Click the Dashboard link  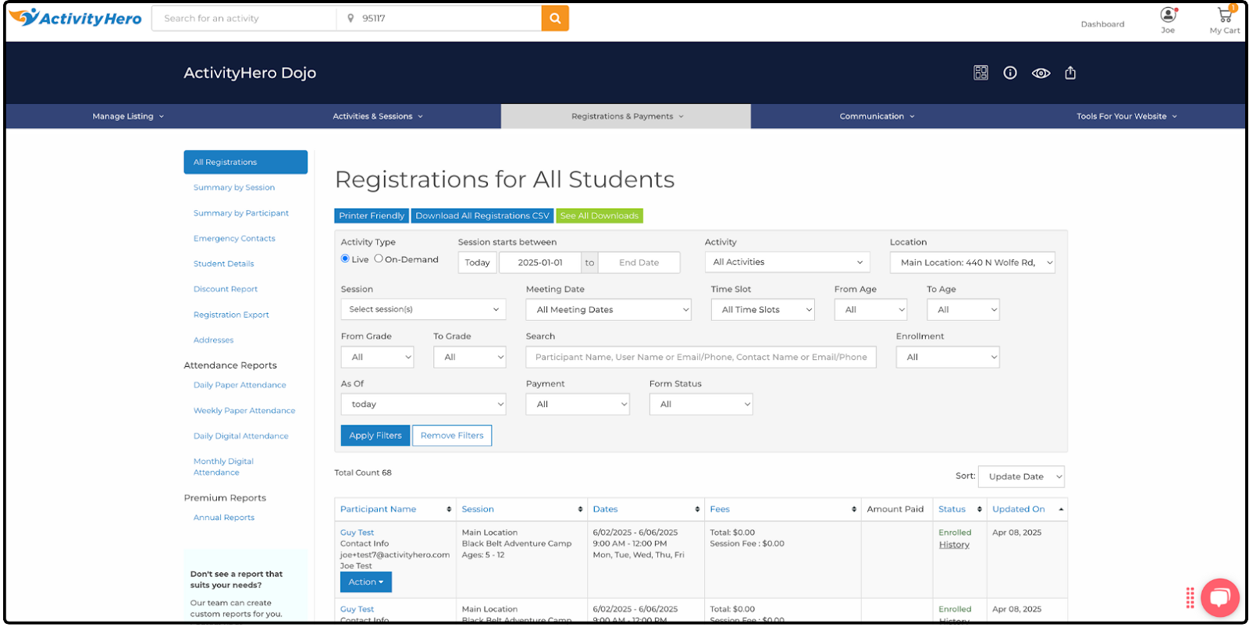pos(1102,24)
